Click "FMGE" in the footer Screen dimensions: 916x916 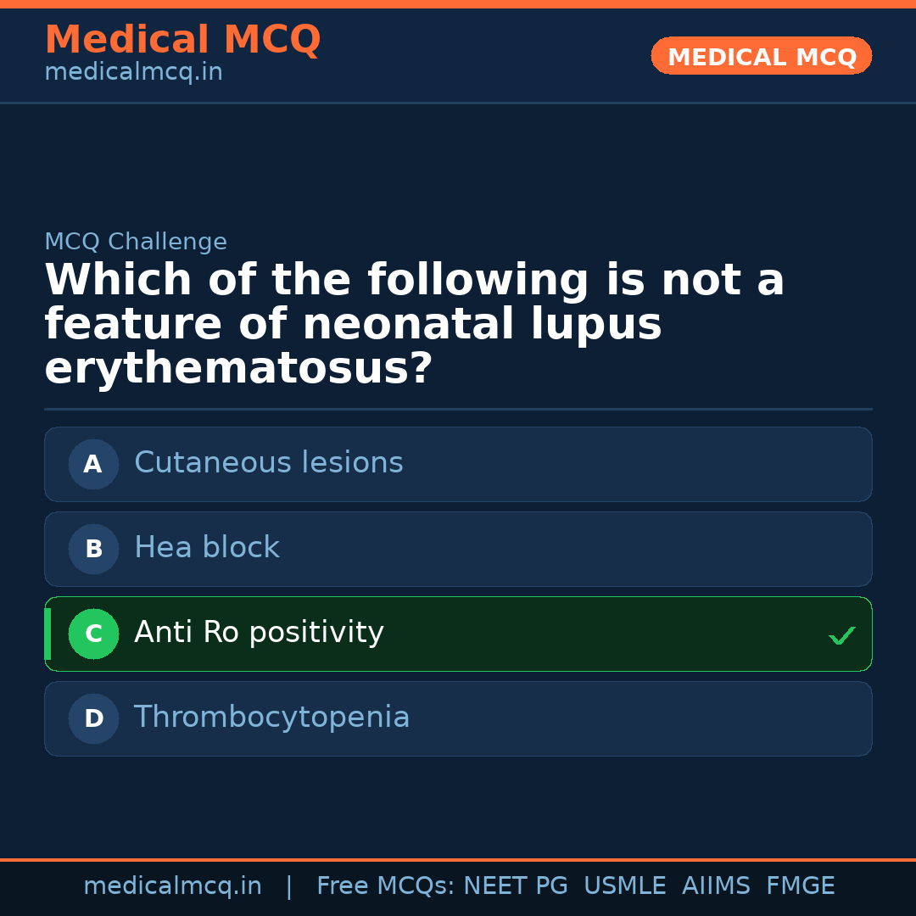800,886
